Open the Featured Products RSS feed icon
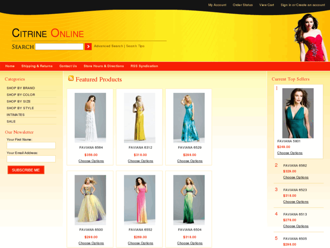Screen dimensions: 330x248 [x=71, y=78]
